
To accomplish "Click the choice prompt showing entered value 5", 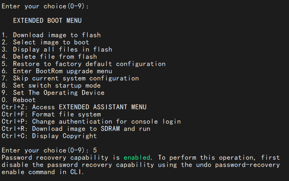I will click(x=49, y=150).
